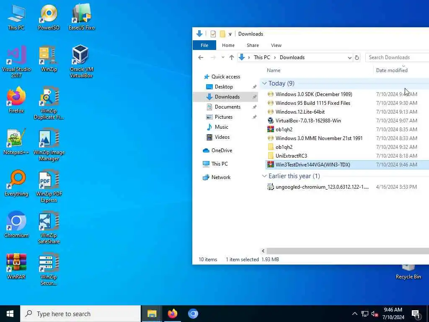The image size is (429, 322).
Task: Sort by the Name column header
Action: pyautogui.click(x=274, y=70)
